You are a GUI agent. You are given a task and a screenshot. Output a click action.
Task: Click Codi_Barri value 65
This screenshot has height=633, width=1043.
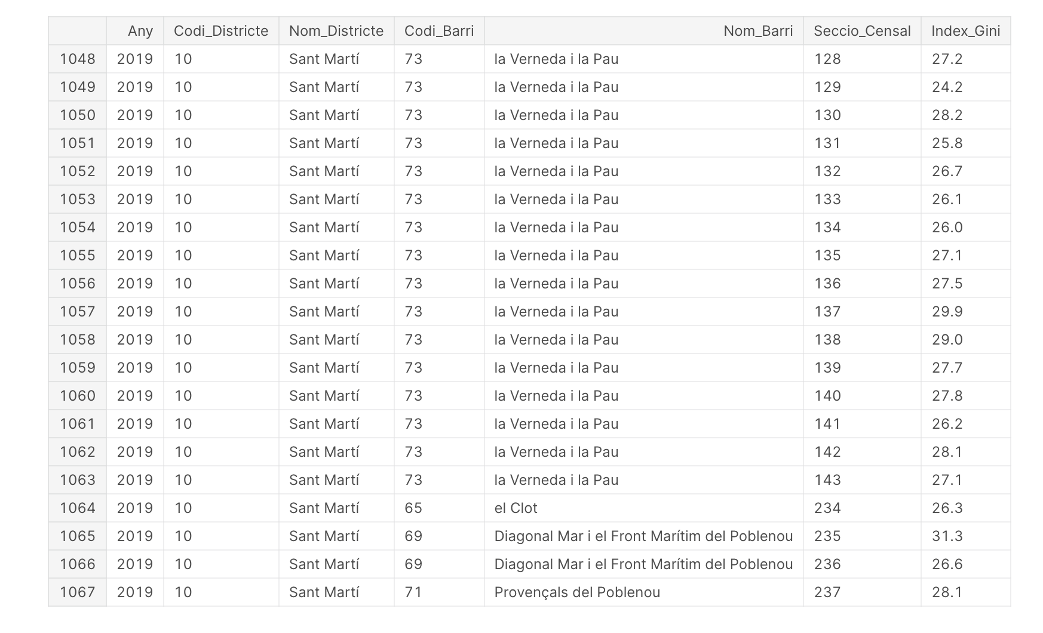pos(413,508)
